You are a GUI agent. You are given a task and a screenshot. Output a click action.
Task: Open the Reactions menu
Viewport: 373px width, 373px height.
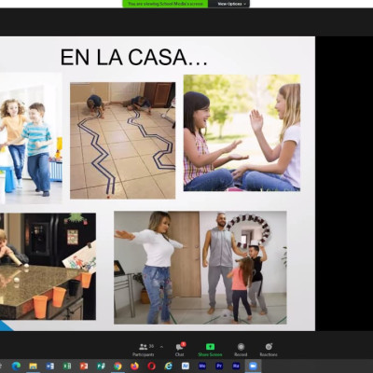(x=269, y=350)
